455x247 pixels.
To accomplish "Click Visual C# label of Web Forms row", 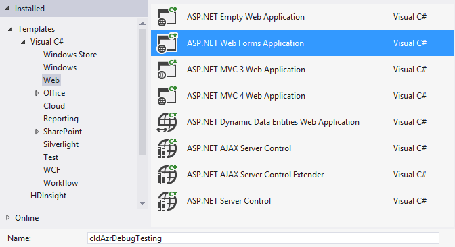I will pyautogui.click(x=410, y=43).
